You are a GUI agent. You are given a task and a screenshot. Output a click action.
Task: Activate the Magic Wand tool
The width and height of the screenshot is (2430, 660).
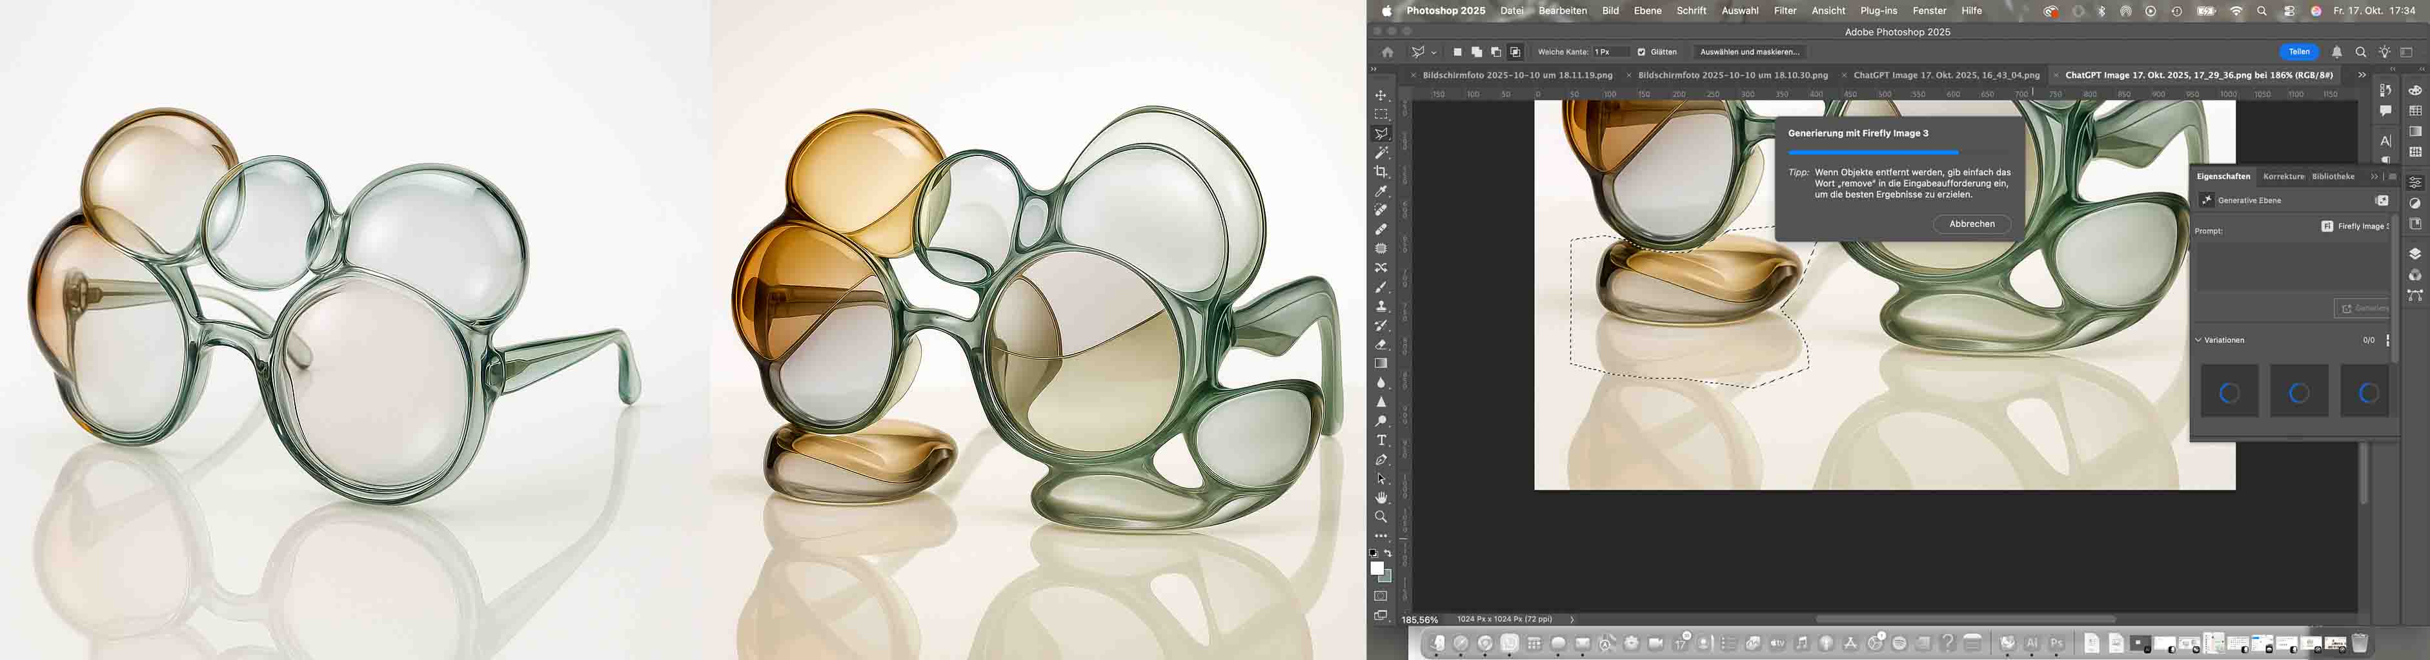pos(1381,153)
